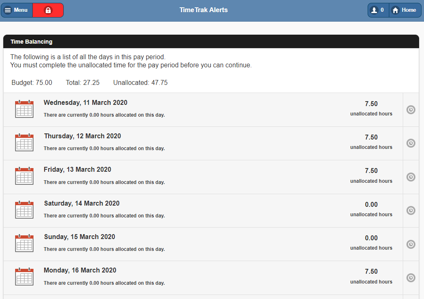The width and height of the screenshot is (424, 299).
Task: Open the clock icon for Sunday, 15 March
Action: point(411,244)
